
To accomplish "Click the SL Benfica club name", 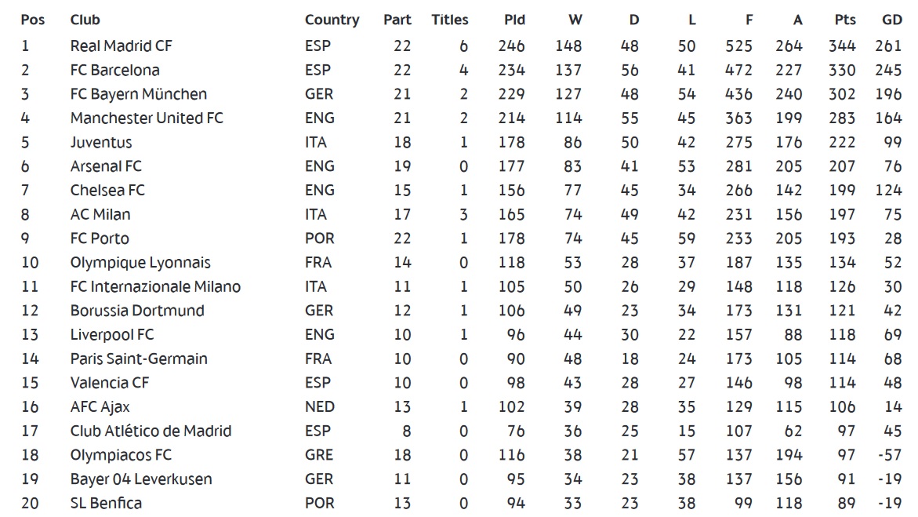I will pyautogui.click(x=106, y=503).
